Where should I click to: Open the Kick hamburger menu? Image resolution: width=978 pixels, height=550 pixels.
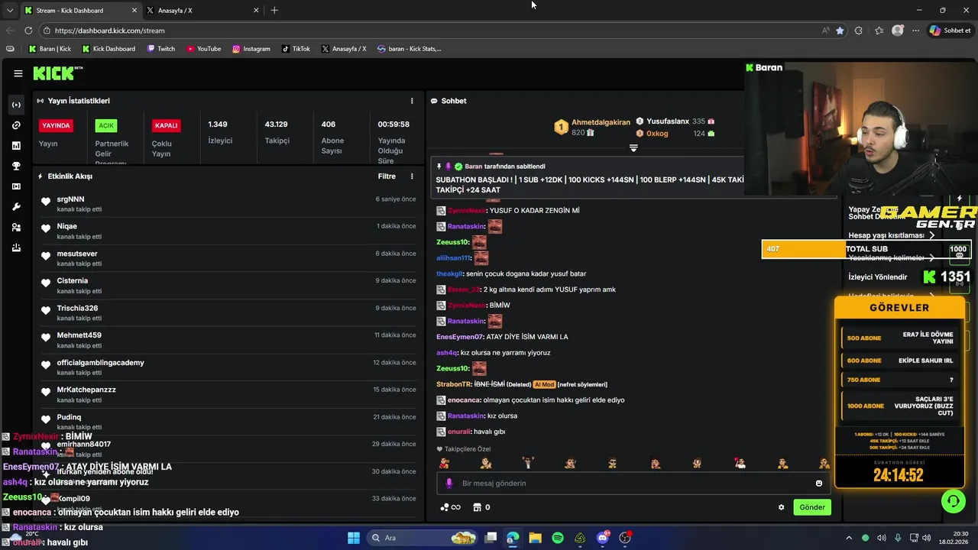[x=18, y=73]
